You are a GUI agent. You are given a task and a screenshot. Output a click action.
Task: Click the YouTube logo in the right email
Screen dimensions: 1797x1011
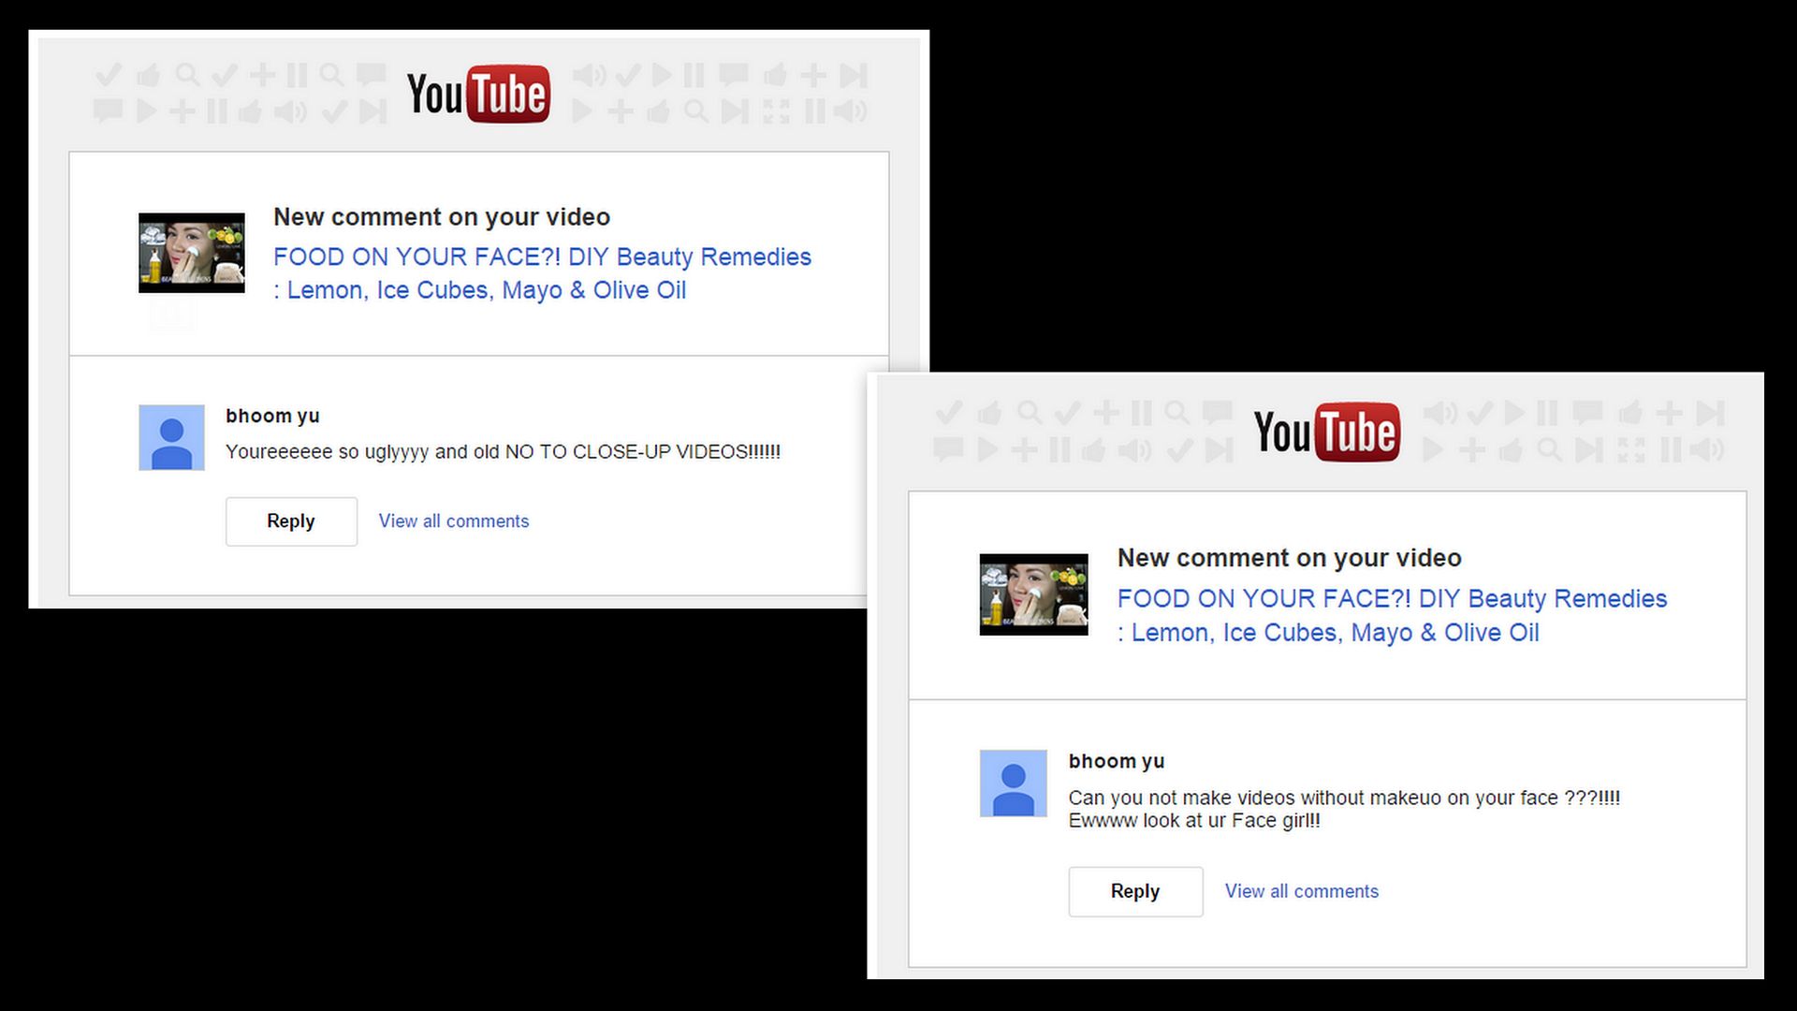pos(1327,432)
